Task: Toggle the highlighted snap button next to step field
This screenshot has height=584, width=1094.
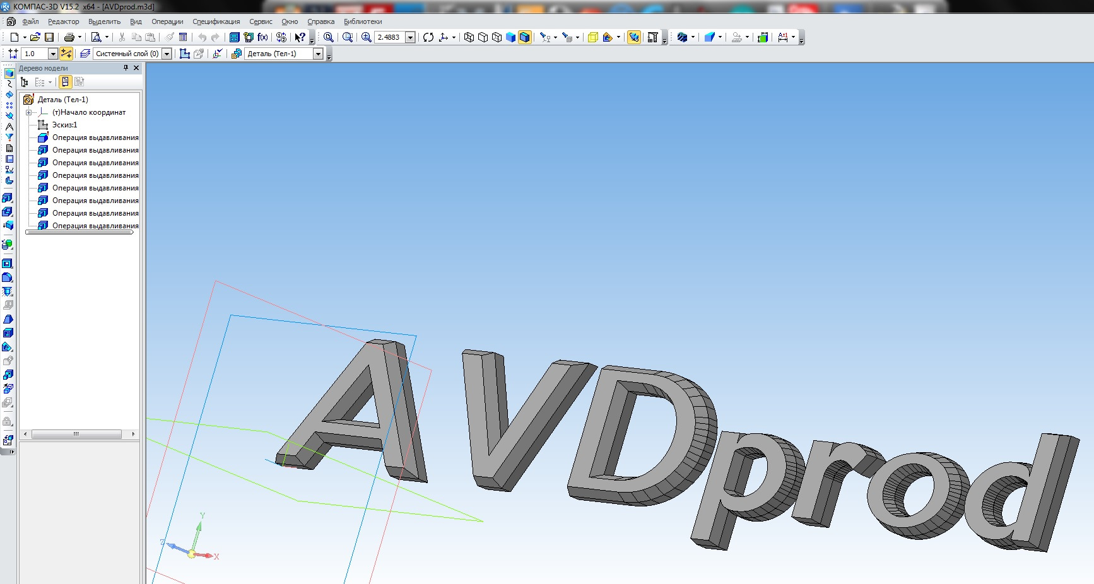Action: pyautogui.click(x=66, y=54)
